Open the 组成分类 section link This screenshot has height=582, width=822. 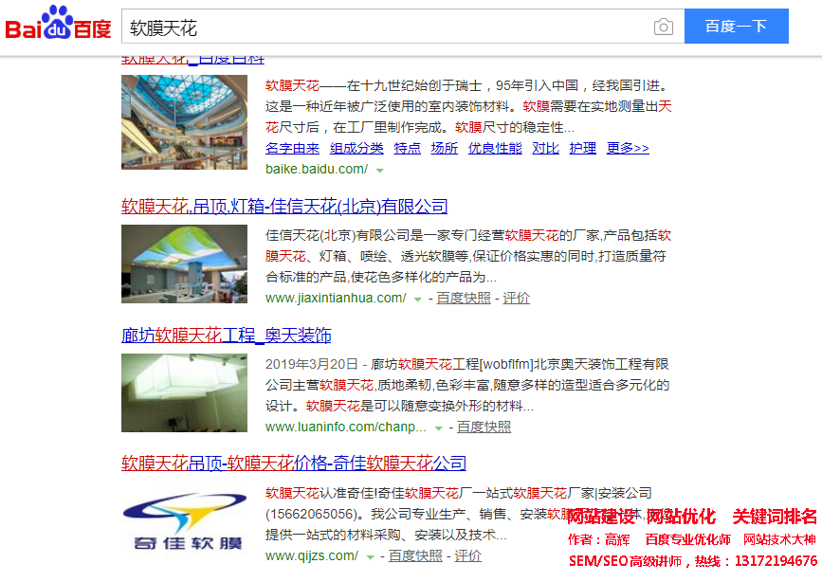(x=356, y=148)
